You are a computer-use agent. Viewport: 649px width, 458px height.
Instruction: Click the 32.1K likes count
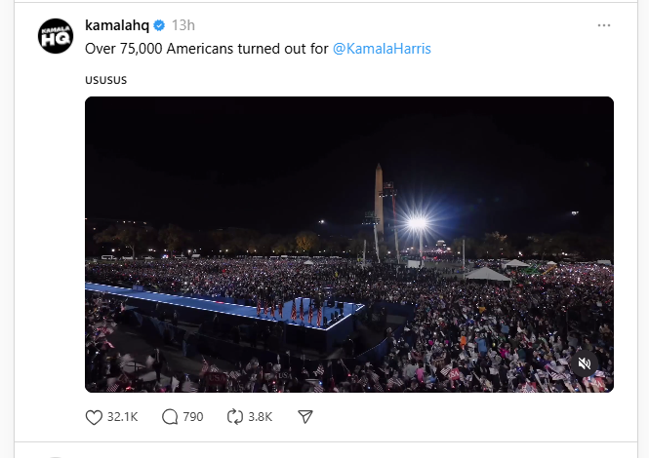tap(122, 417)
